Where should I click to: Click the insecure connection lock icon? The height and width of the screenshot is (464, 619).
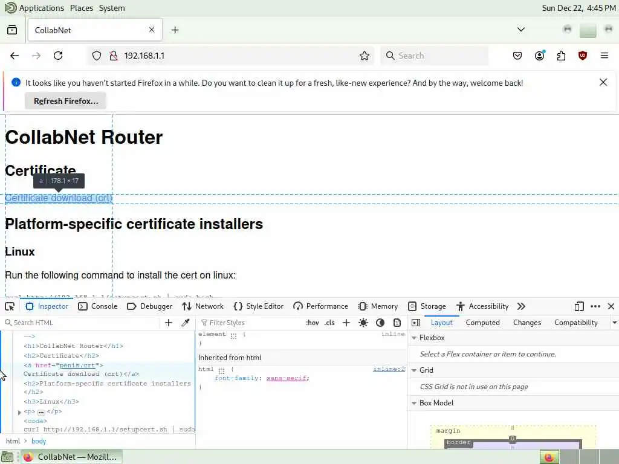pos(114,56)
